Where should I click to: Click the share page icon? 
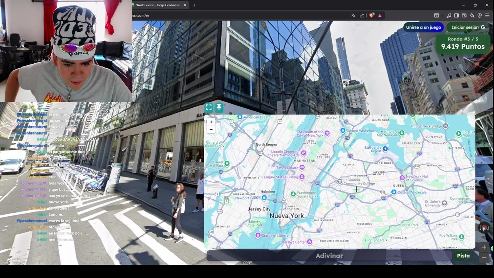(x=362, y=15)
